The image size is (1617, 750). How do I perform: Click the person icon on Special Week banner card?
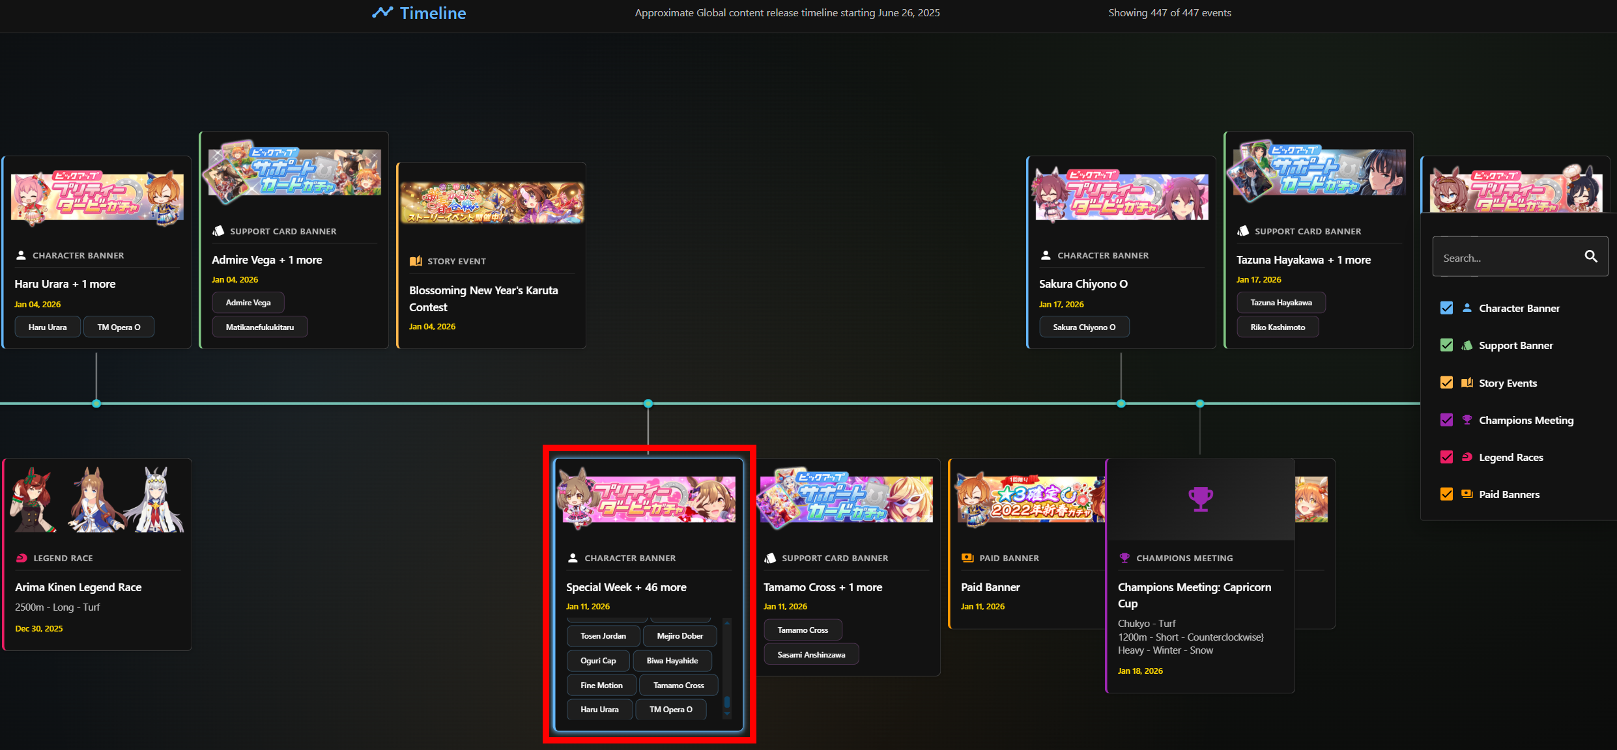573,558
